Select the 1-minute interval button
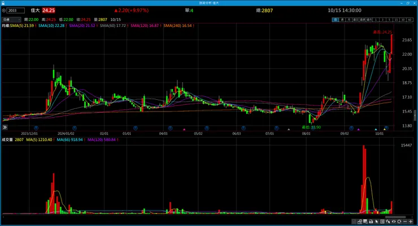Screen dimensions: 418x226 [376, 20]
